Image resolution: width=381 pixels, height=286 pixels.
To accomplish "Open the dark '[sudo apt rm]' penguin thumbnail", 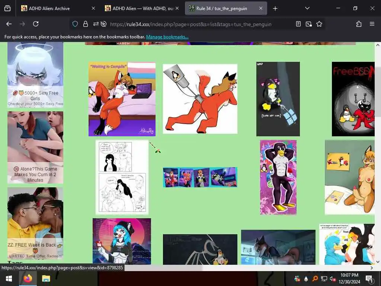I will [278, 99].
